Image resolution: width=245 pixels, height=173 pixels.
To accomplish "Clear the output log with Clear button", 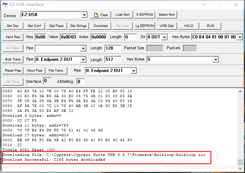I will tap(101, 15).
